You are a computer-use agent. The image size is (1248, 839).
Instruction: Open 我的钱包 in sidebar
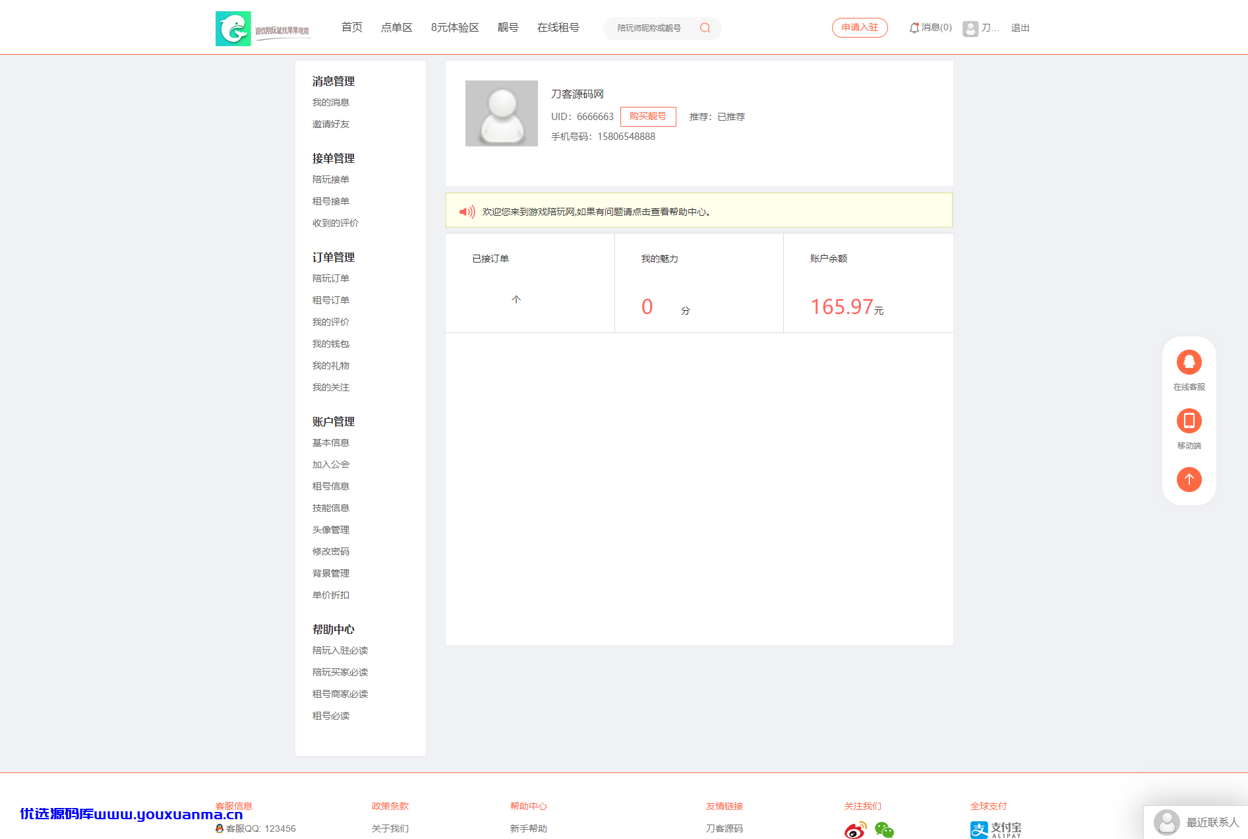[331, 344]
